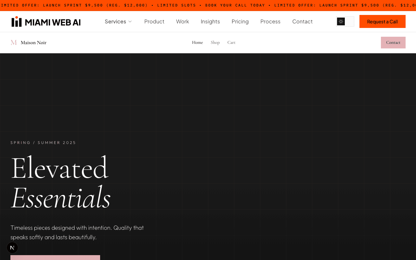The image size is (416, 260).
Task: Open the Next.js dev tools 'N' badge
Action: point(12,248)
